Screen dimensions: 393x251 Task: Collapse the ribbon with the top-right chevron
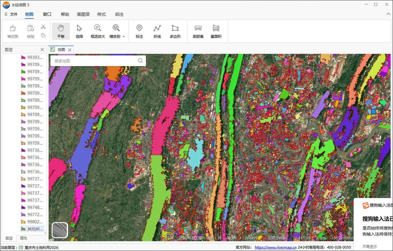(388, 14)
